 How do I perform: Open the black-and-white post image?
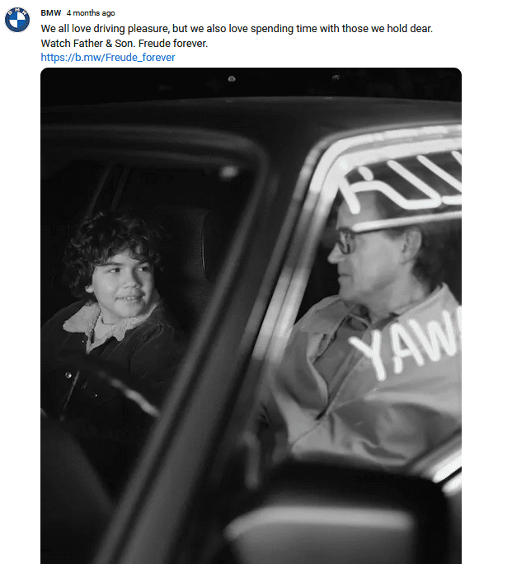[251, 316]
